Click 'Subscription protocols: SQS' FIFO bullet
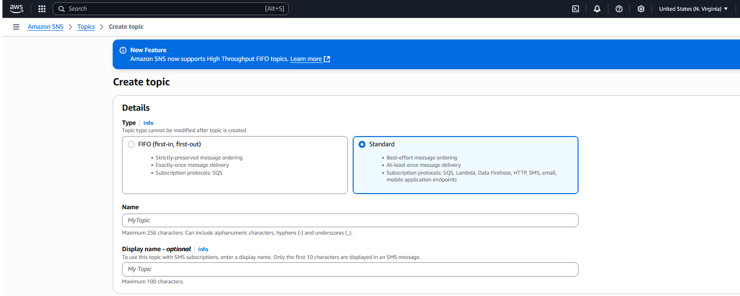 (189, 173)
